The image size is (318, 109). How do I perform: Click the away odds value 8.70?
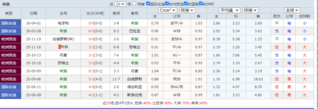click(258, 87)
